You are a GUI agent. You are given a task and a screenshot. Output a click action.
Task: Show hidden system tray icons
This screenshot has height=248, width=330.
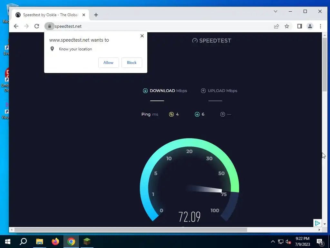273,242
